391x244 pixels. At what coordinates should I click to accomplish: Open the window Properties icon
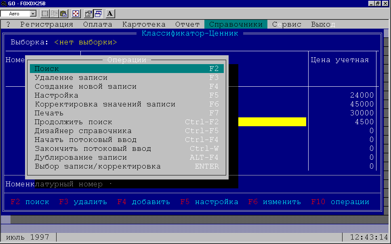click(x=88, y=14)
